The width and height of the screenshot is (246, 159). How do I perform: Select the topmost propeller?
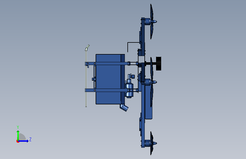coord(152,22)
